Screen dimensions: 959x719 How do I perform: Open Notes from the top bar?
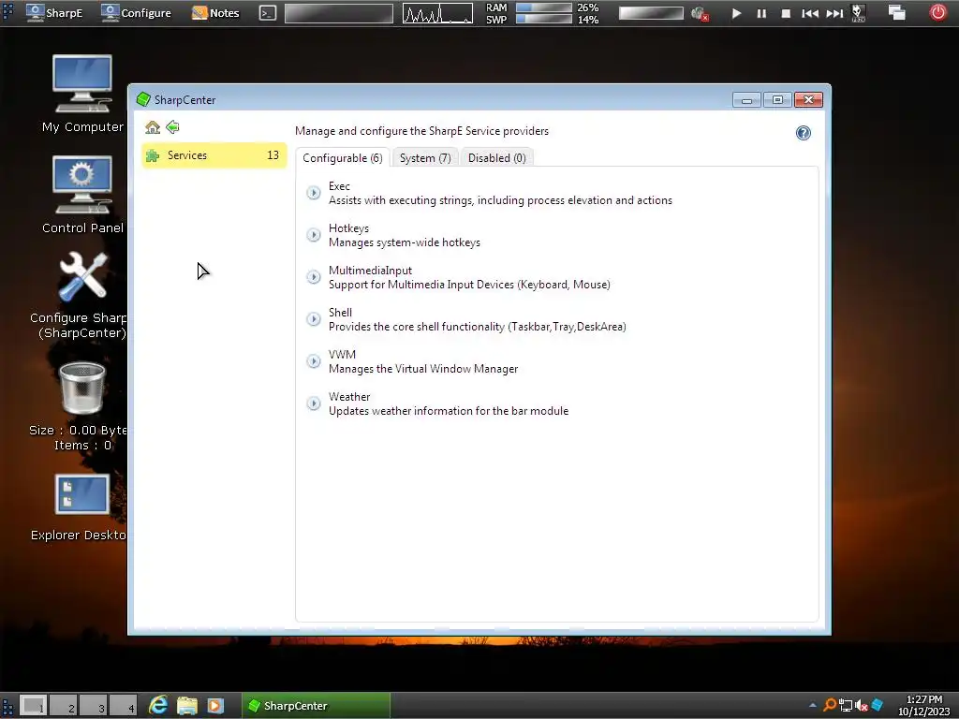tap(215, 13)
